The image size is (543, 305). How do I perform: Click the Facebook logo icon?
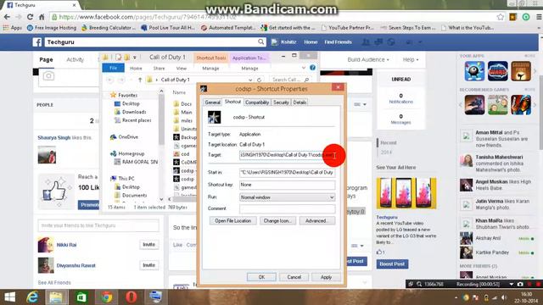point(37,42)
